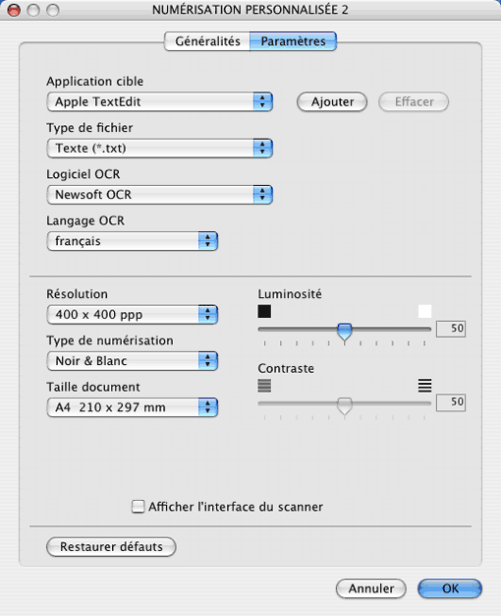Screen dimensions: 501x616
Task: Click the white brightest icon under Luminosité
Action: tap(425, 312)
